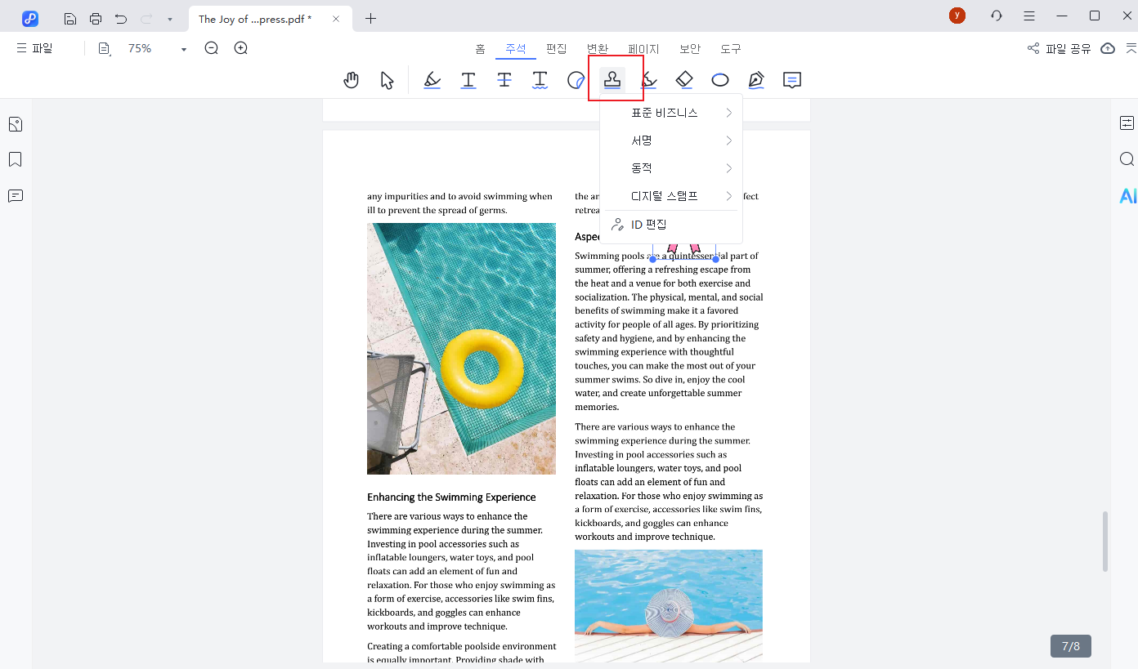Viewport: 1138px width, 669px height.
Task: Open the 파일 menu button
Action: coord(34,48)
